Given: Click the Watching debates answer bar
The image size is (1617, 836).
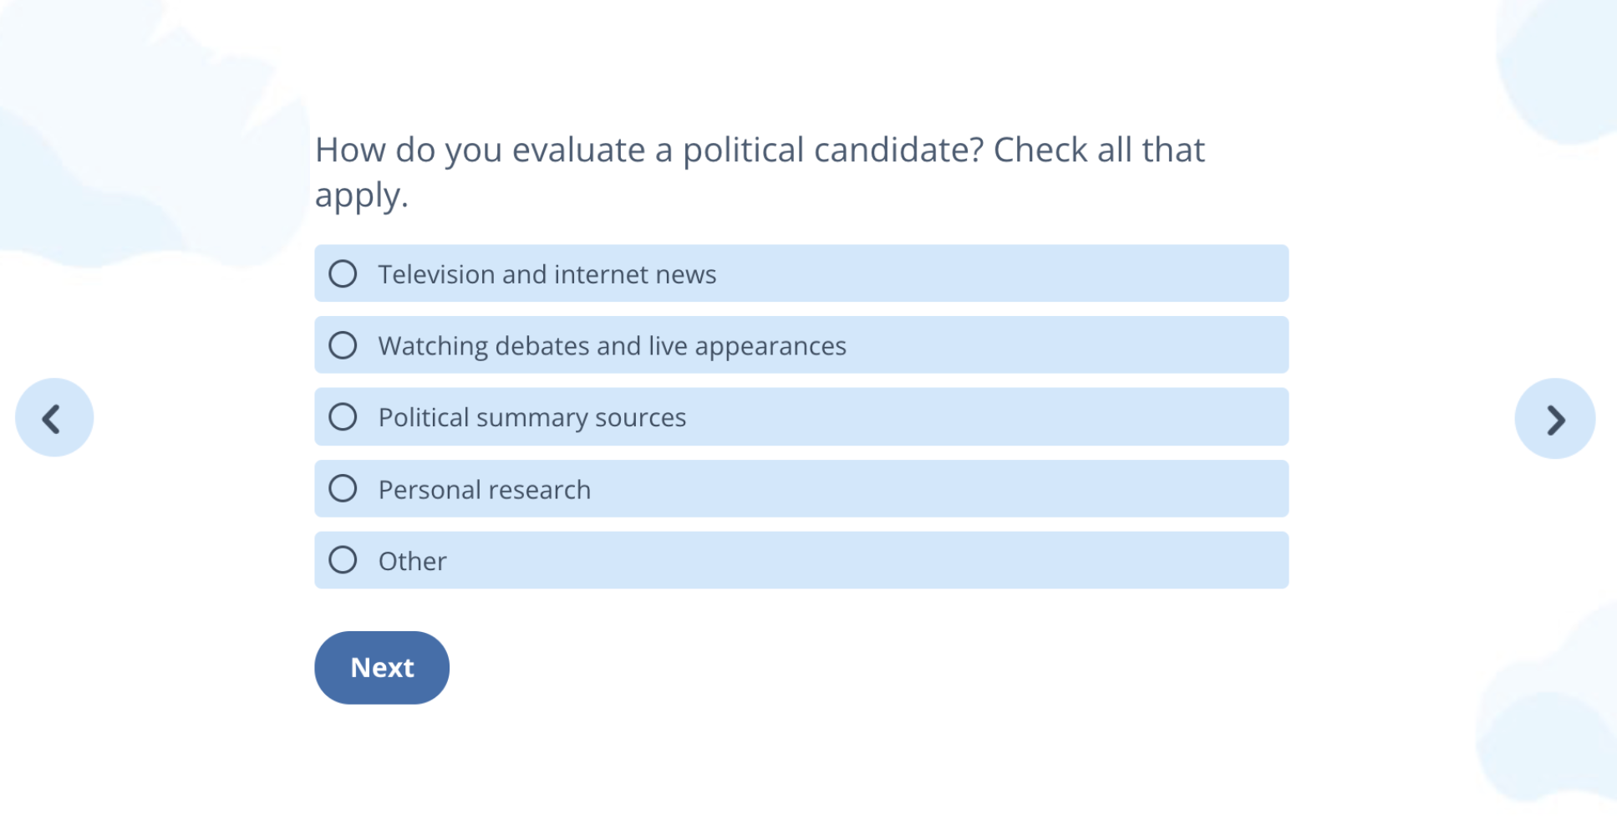Looking at the screenshot, I should tap(801, 344).
